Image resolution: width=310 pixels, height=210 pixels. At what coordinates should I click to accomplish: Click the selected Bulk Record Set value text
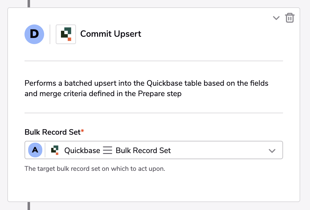[143, 151]
